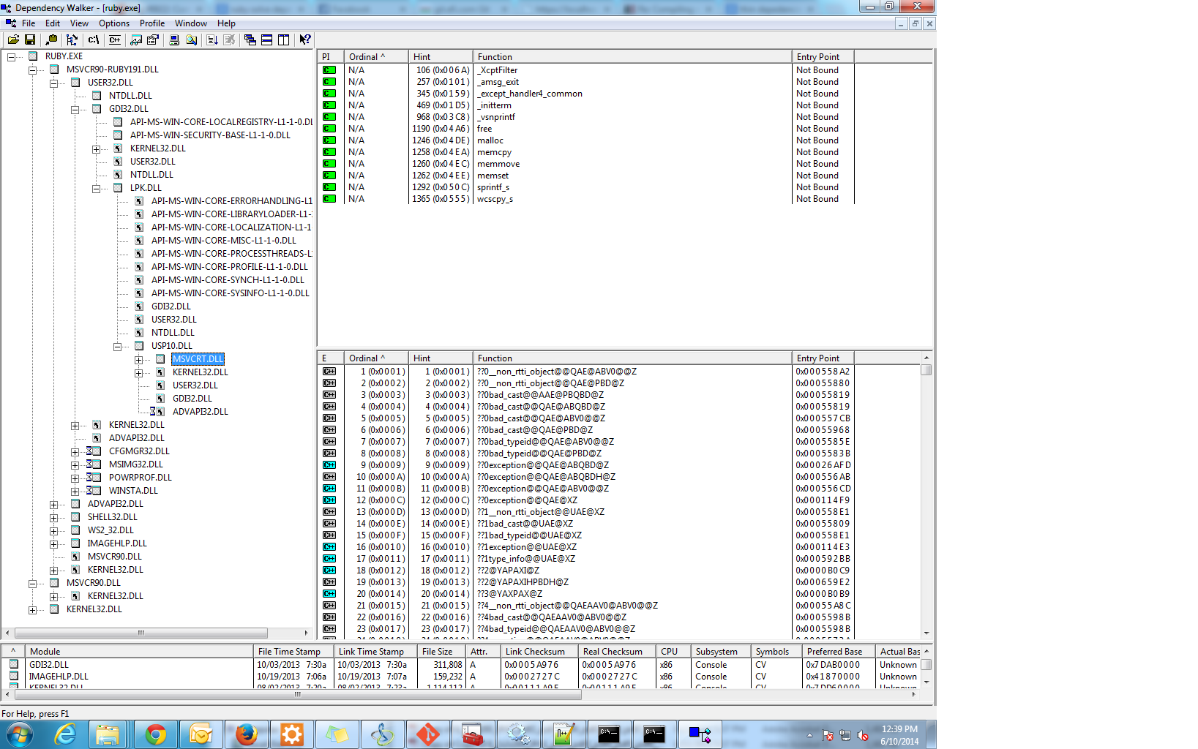Image resolution: width=1198 pixels, height=749 pixels.
Task: Expand the WS2_32.DLL tree node
Action: [x=53, y=530]
